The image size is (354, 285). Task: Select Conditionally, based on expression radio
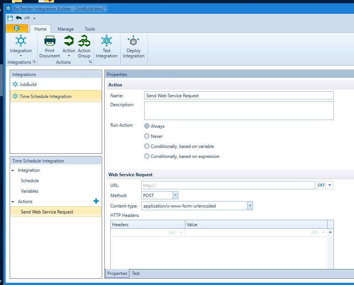point(147,156)
